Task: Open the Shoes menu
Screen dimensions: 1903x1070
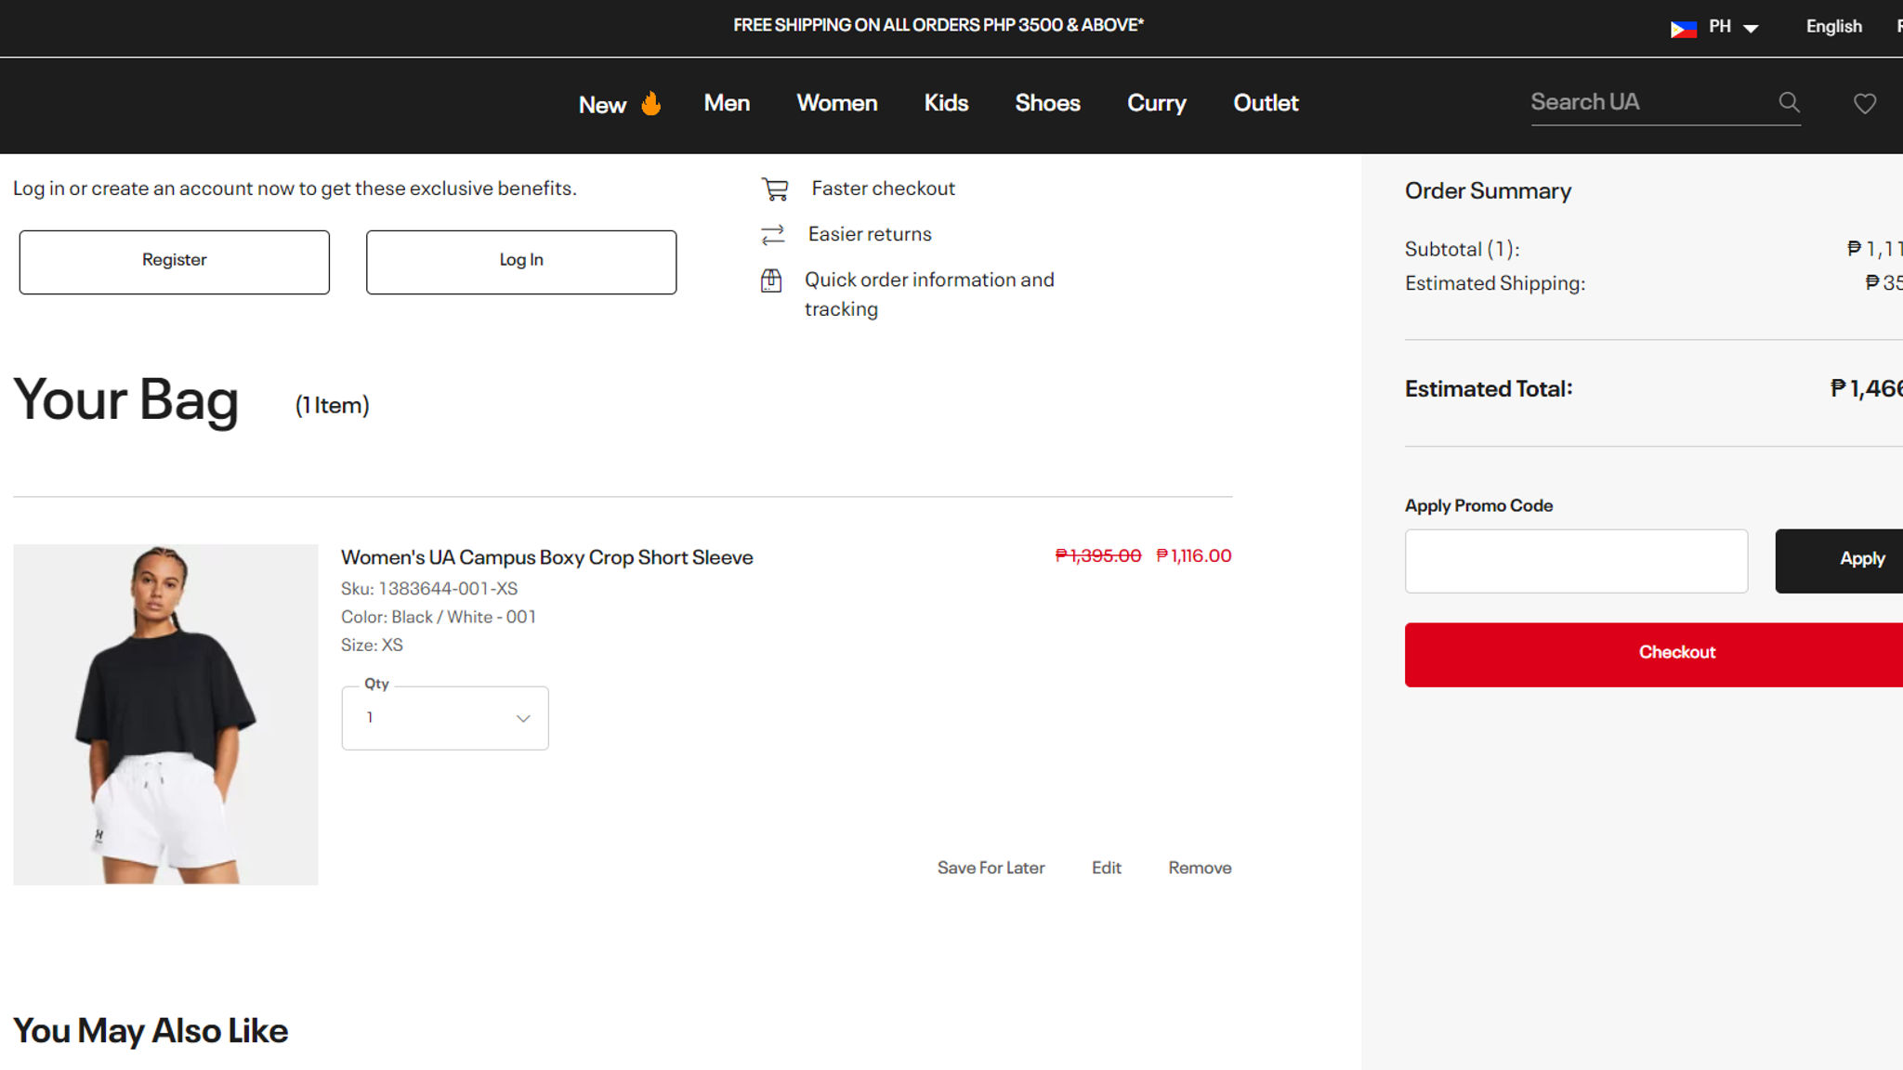Action: point(1047,103)
